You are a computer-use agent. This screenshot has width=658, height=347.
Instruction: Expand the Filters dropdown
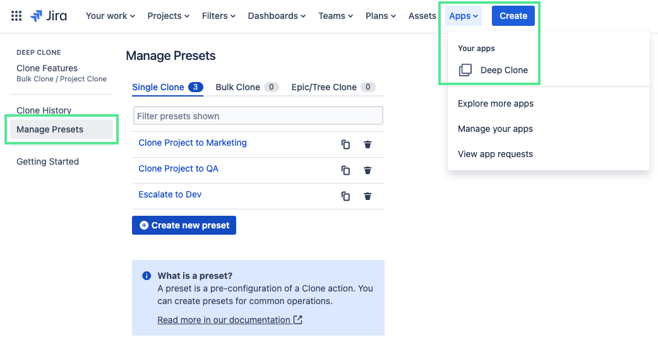point(218,16)
